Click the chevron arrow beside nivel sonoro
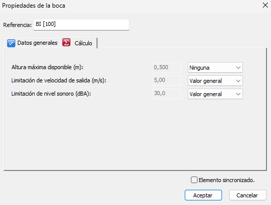271x205 pixels. (238, 94)
